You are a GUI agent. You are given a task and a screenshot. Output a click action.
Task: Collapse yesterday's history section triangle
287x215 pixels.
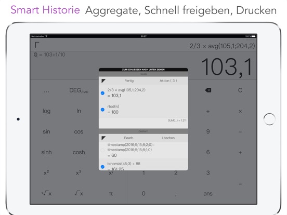[x=103, y=138]
